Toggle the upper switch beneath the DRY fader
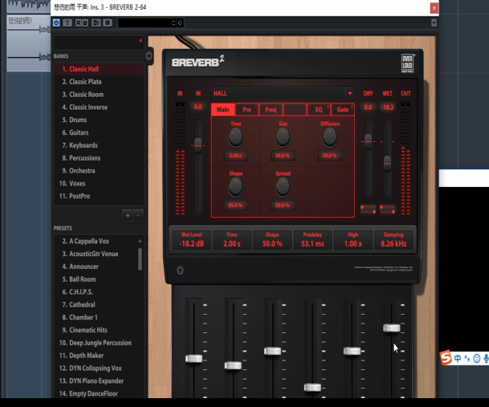The image size is (489, 407). [x=369, y=207]
